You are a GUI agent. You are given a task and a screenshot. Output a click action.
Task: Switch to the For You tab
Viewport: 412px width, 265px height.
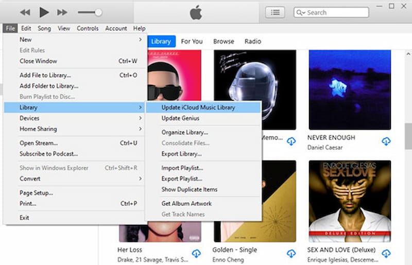tap(192, 42)
